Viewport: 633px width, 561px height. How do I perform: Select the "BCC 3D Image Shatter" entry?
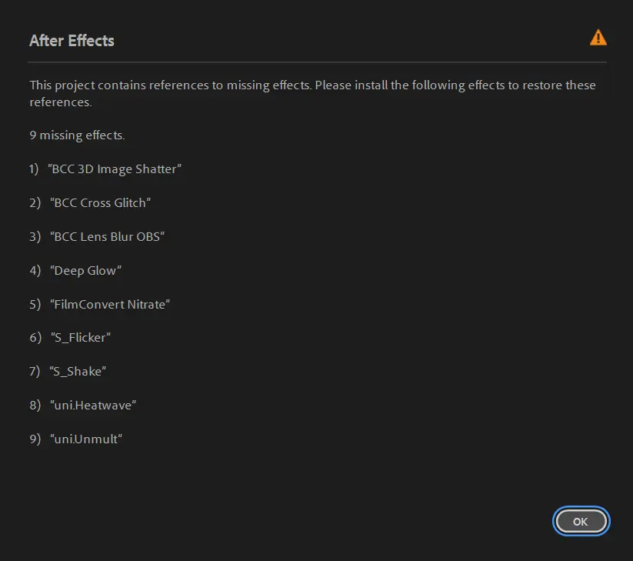point(115,169)
